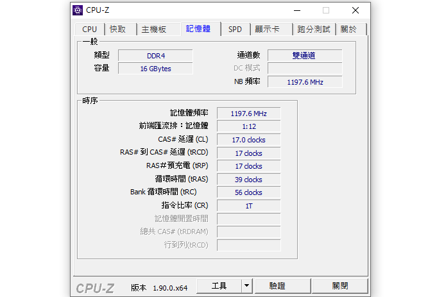Screen dimensions: 446x297
Task: Click the CPU-Z app icon in title bar
Action: pos(78,10)
